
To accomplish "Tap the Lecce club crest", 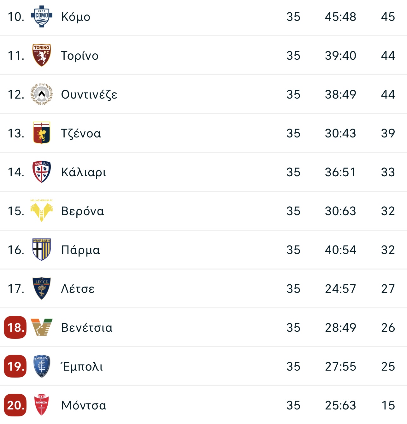I will click(42, 288).
